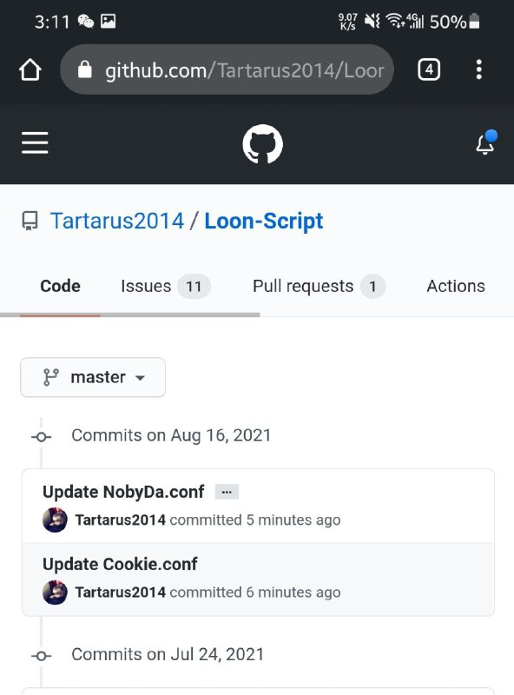Tap the padlock site security icon
This screenshot has height=695, width=514.
(x=84, y=69)
